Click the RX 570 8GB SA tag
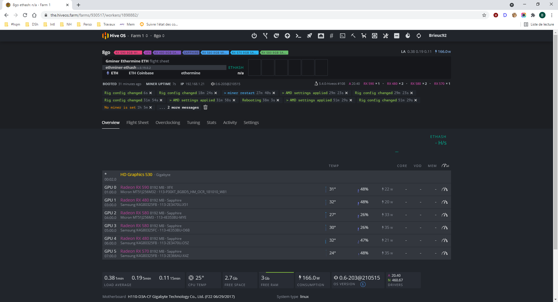This screenshot has height=302, width=558. (244, 53)
